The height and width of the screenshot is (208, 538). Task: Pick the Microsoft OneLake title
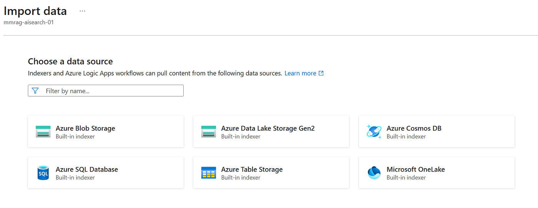416,169
